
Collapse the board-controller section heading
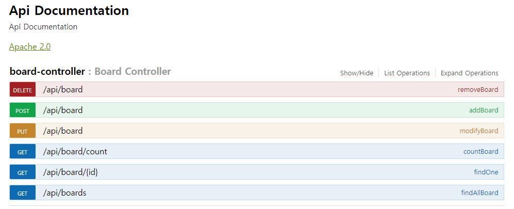(47, 71)
